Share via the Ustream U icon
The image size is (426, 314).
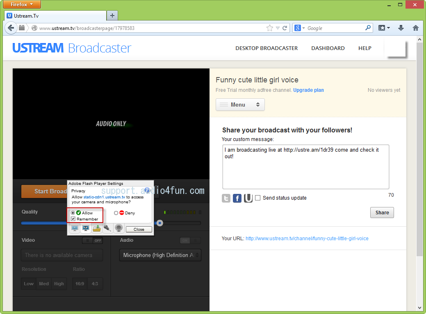click(248, 198)
